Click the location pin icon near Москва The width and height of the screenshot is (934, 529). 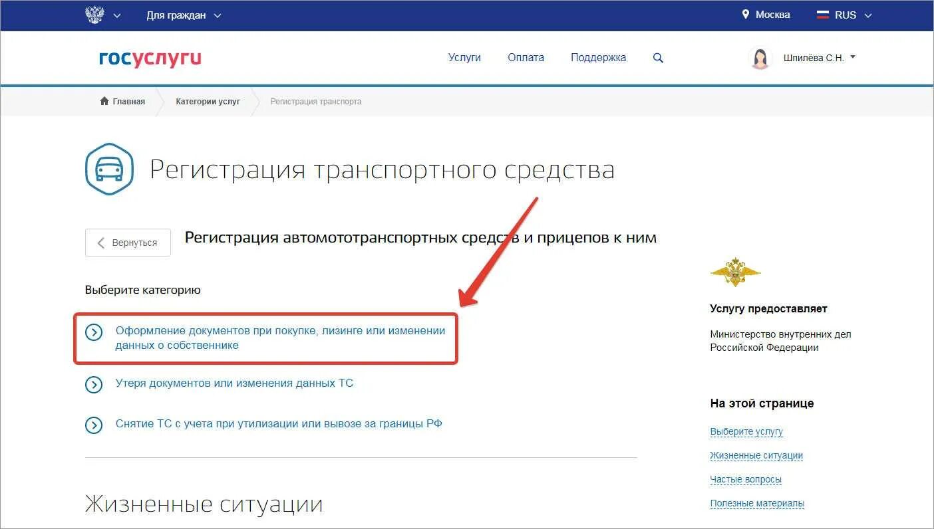click(746, 14)
